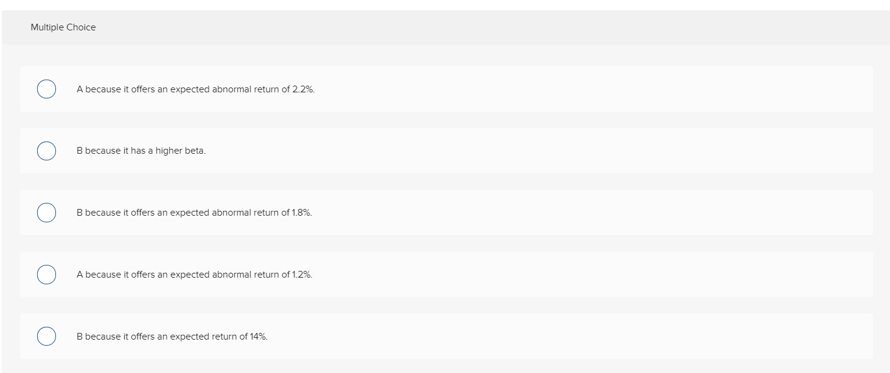This screenshot has width=890, height=373.
Task: Click the first answer option card
Action: tap(445, 89)
